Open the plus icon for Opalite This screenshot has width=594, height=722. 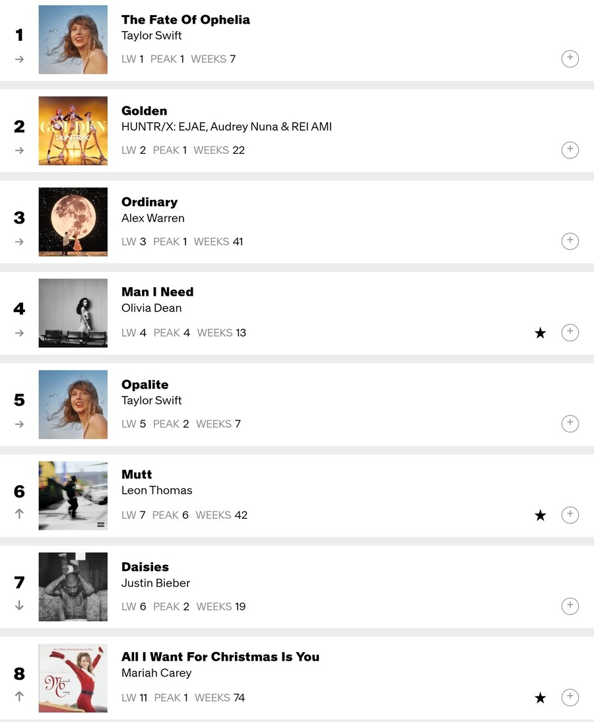coord(570,423)
